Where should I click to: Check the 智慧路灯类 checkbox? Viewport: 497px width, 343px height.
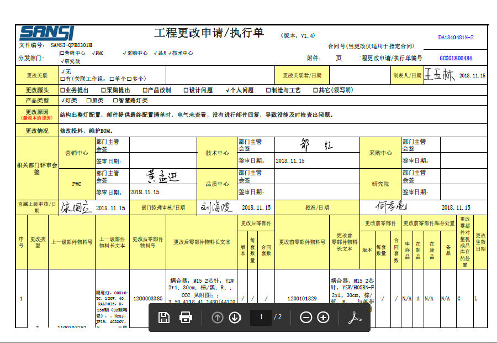tap(115, 100)
